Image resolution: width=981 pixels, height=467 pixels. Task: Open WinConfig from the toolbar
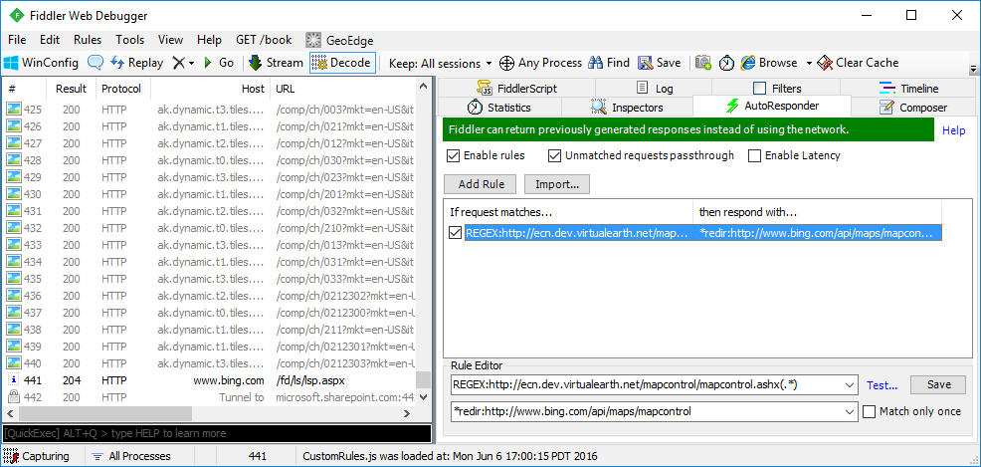(x=41, y=63)
